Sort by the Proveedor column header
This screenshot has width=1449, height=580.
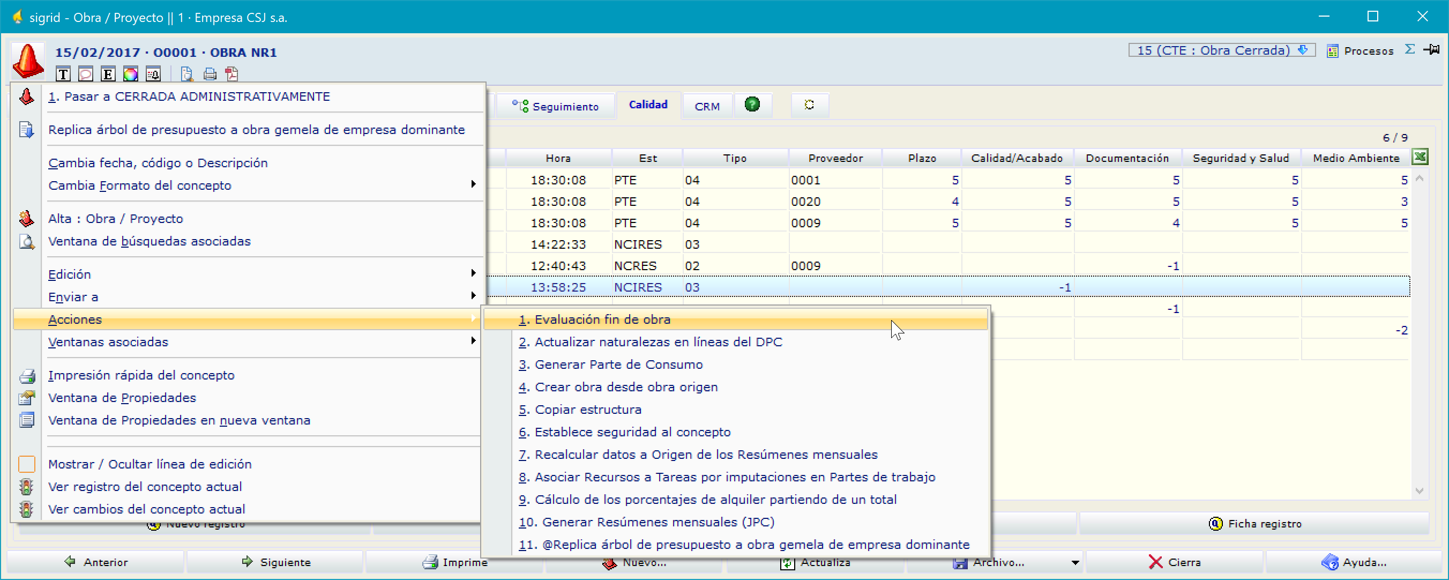pyautogui.click(x=835, y=158)
